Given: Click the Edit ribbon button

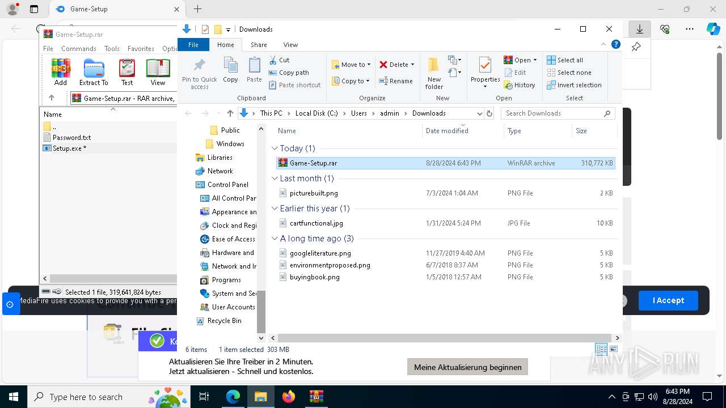Looking at the screenshot, I should 515,73.
